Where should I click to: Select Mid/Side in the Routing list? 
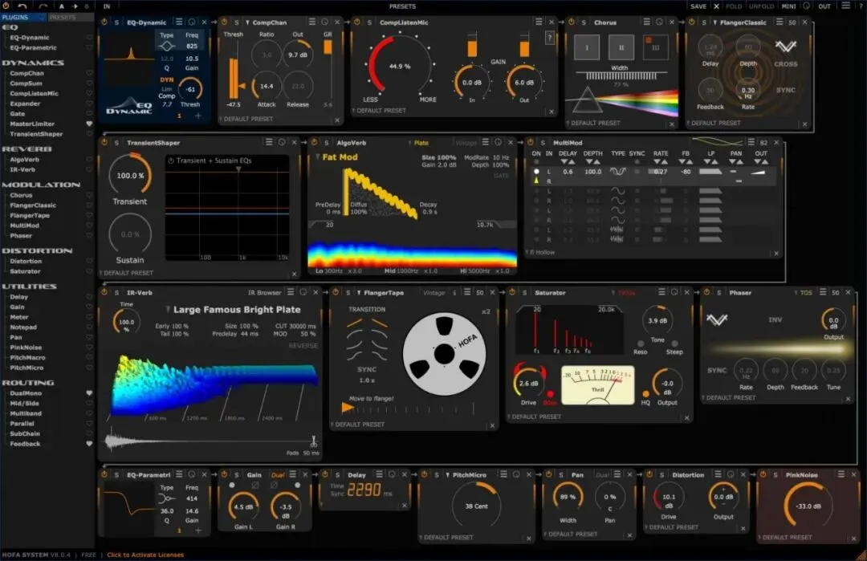[x=24, y=403]
